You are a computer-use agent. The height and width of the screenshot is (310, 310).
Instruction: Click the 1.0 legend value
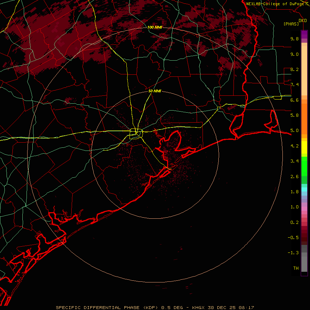294,207
